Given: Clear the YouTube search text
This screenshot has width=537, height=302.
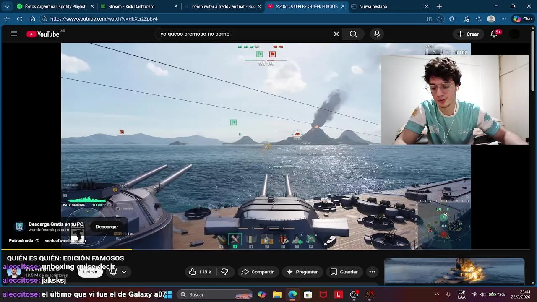Looking at the screenshot, I should pos(336,34).
